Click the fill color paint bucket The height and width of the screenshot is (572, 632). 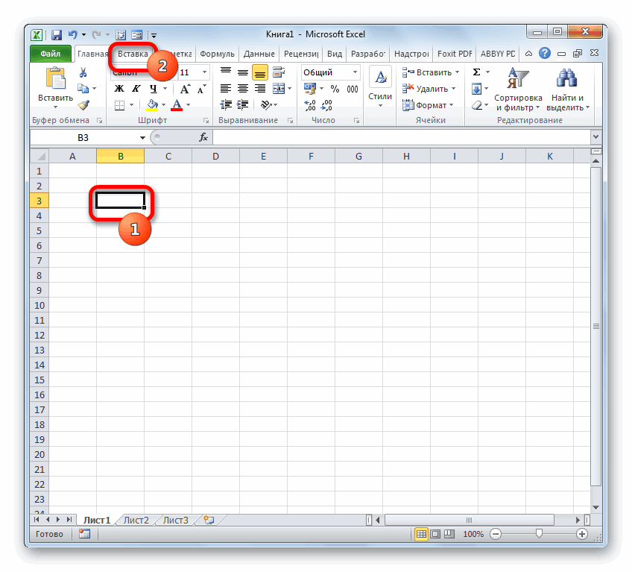[x=152, y=105]
